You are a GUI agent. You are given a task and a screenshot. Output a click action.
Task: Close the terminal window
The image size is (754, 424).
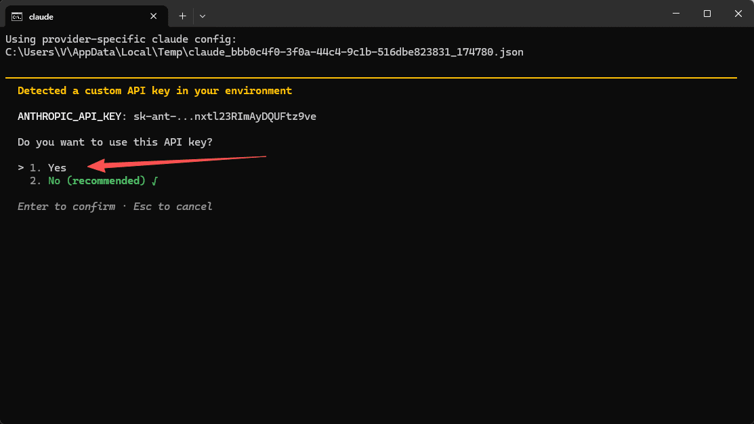coord(738,14)
